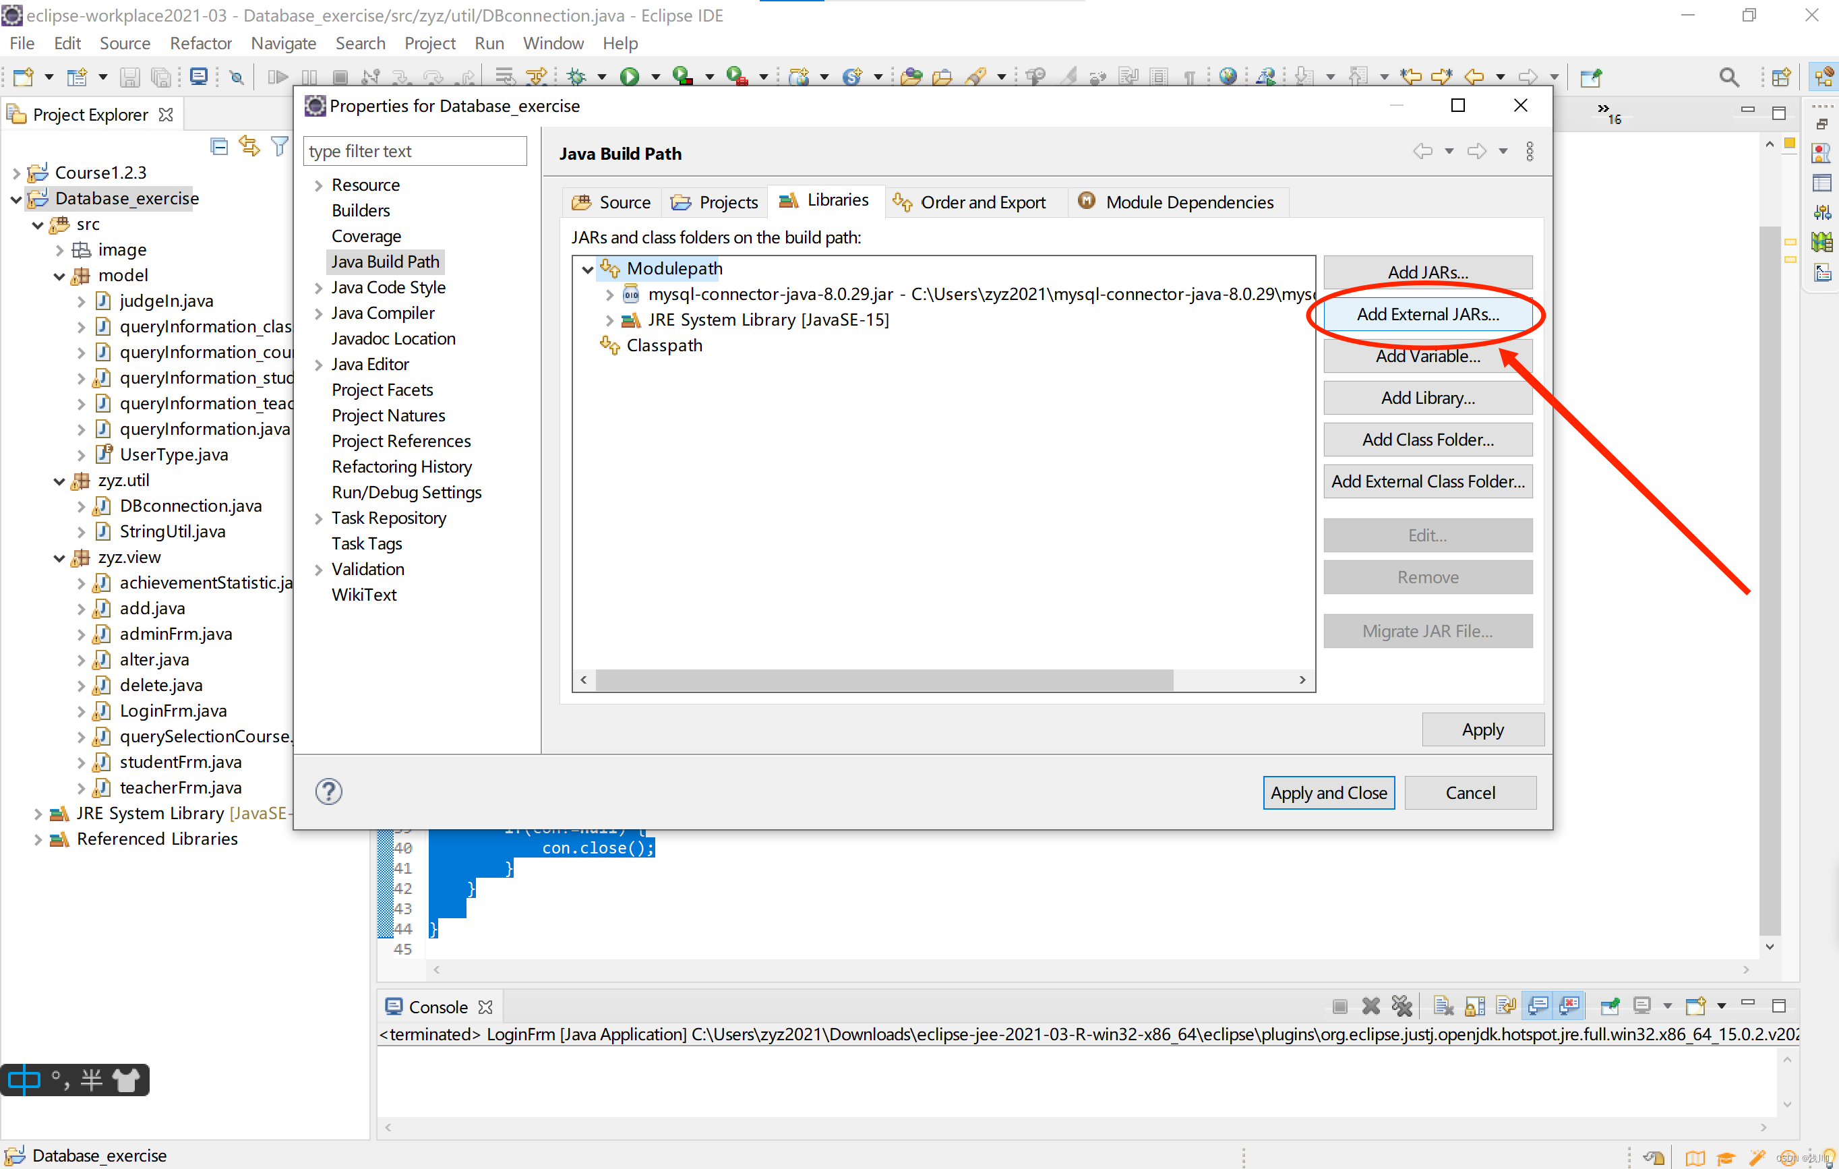This screenshot has width=1839, height=1169.
Task: Click Collapse All in Project Explorer
Action: click(x=219, y=146)
